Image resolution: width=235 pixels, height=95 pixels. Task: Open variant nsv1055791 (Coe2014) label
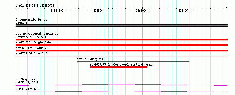coord(32,37)
